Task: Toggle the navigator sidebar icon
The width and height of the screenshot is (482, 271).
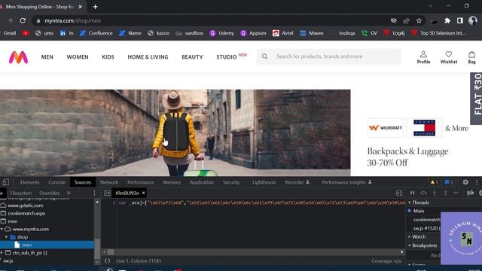Action: click(107, 193)
